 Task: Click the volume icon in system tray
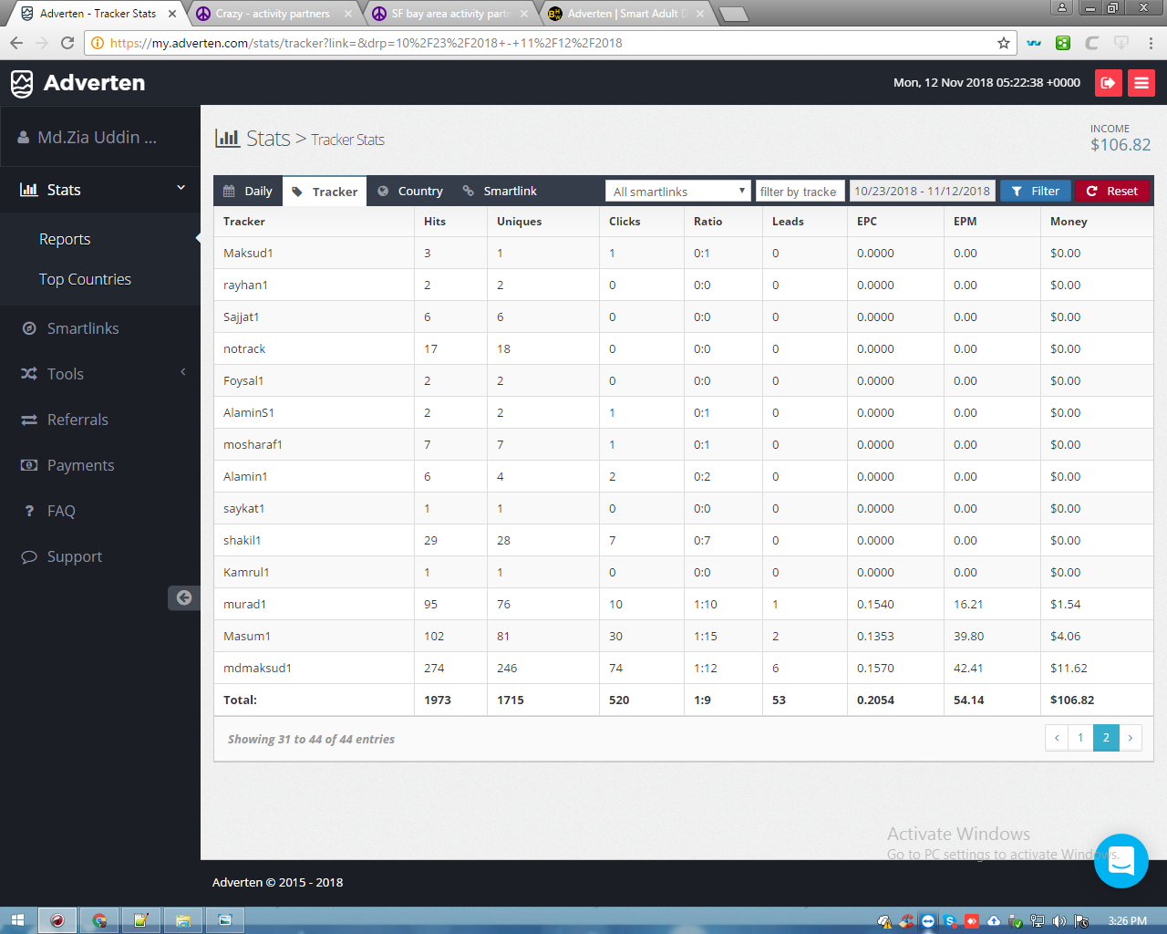(x=1059, y=921)
